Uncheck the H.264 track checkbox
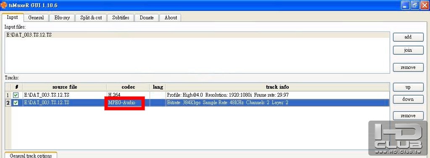 click(16, 95)
